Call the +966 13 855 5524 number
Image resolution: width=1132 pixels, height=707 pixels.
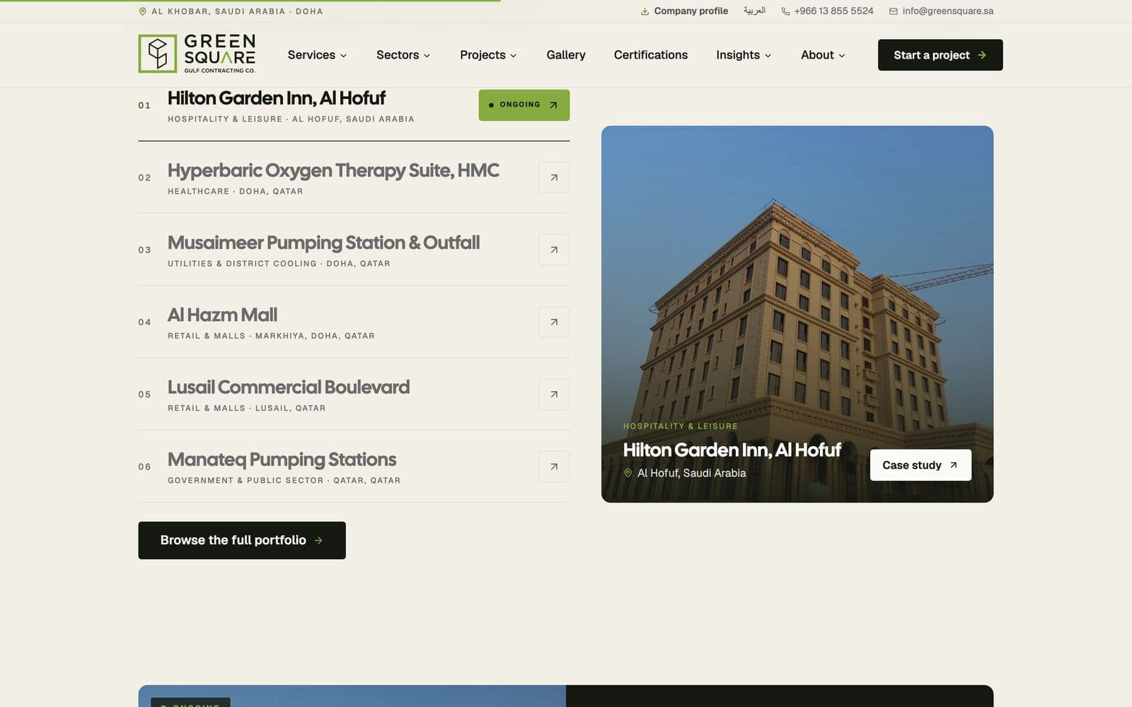pyautogui.click(x=827, y=11)
